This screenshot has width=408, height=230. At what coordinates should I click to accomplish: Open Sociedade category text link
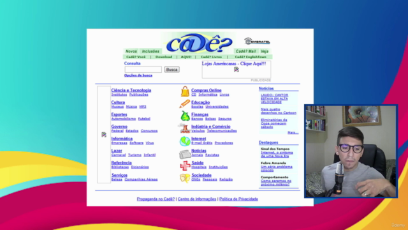(201, 175)
